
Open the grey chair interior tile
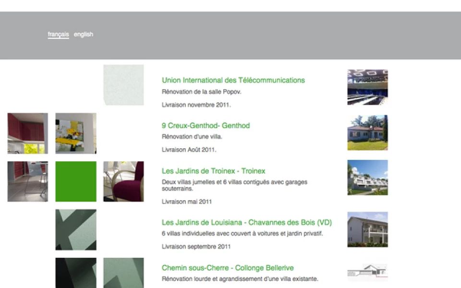[x=28, y=181]
